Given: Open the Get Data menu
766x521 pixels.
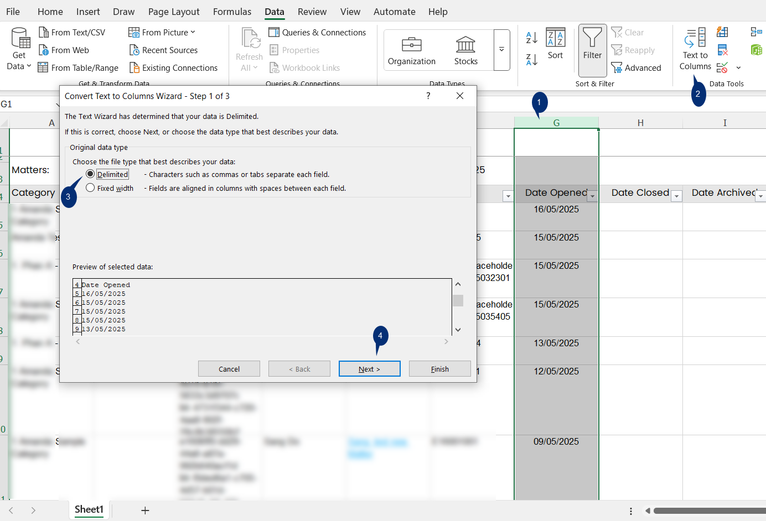Looking at the screenshot, I should 19,49.
